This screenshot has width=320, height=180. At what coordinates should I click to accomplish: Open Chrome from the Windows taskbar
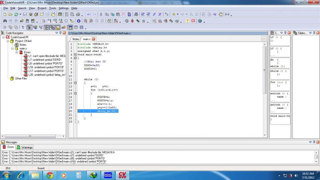click(x=50, y=175)
